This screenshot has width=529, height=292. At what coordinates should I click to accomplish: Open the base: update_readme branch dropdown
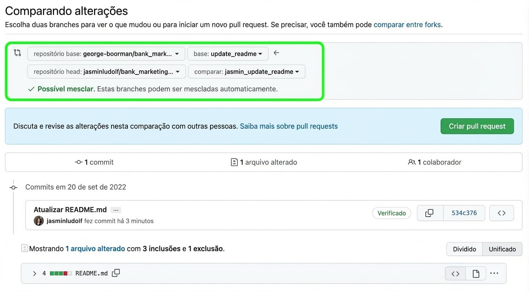228,54
